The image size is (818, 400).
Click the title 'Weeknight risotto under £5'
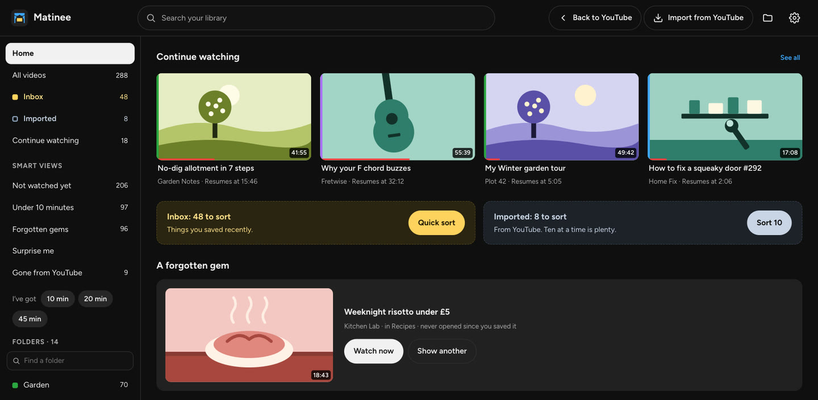[397, 312]
